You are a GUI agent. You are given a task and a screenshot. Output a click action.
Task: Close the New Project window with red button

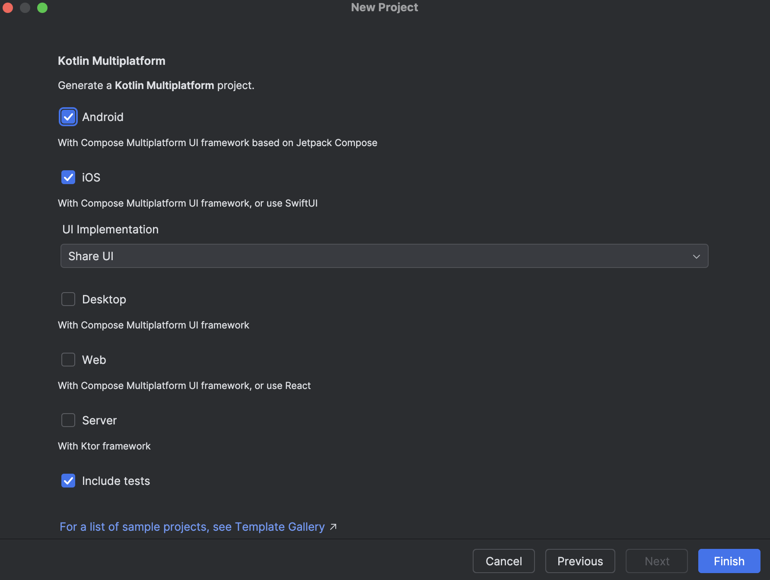coord(8,7)
